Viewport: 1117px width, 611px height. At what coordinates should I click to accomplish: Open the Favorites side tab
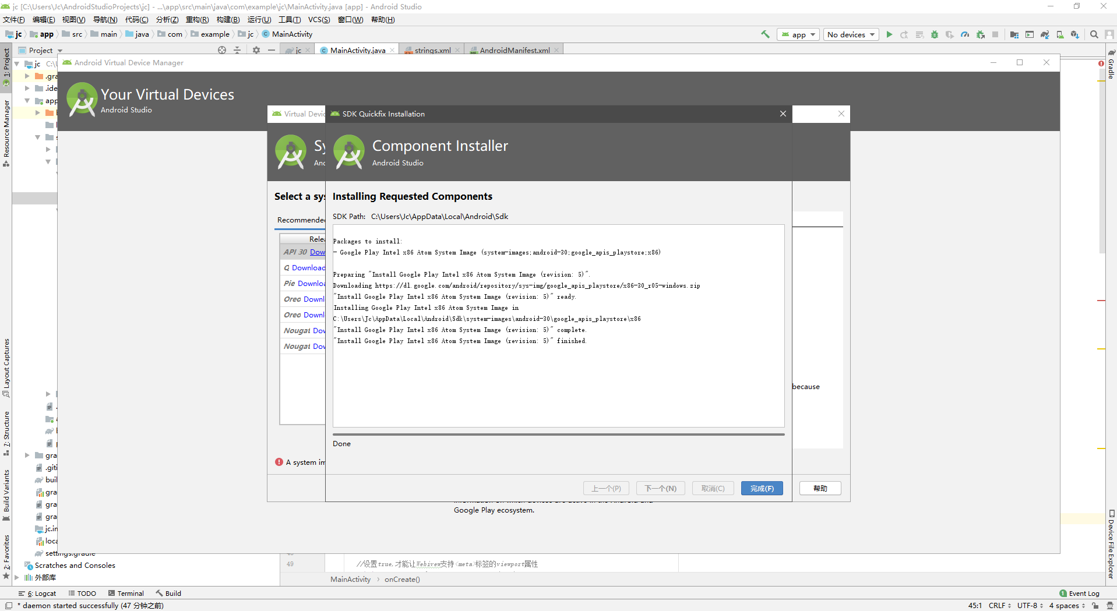pyautogui.click(x=6, y=556)
